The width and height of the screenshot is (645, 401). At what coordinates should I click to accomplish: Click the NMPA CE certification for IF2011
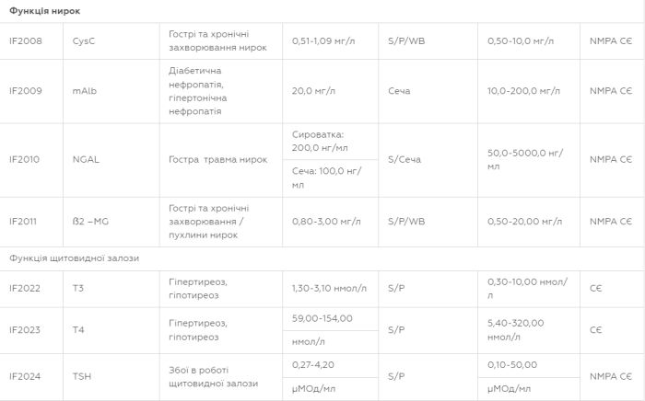coord(611,222)
